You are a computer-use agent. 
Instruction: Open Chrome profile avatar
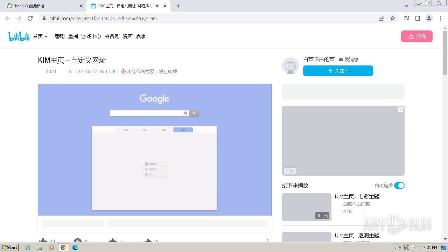coord(429,18)
